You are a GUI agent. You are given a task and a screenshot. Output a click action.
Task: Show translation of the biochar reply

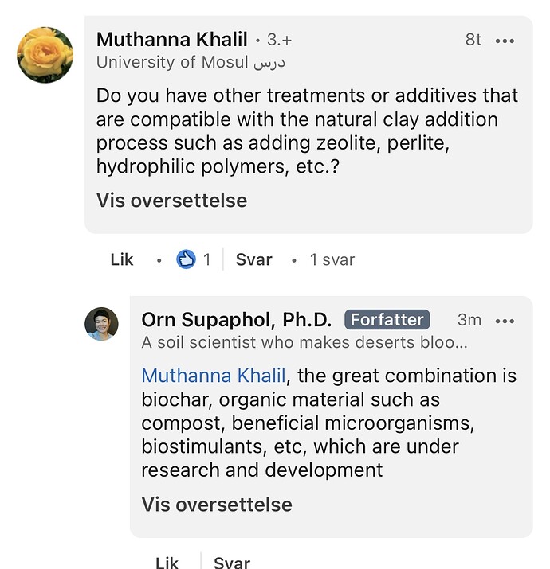(217, 505)
